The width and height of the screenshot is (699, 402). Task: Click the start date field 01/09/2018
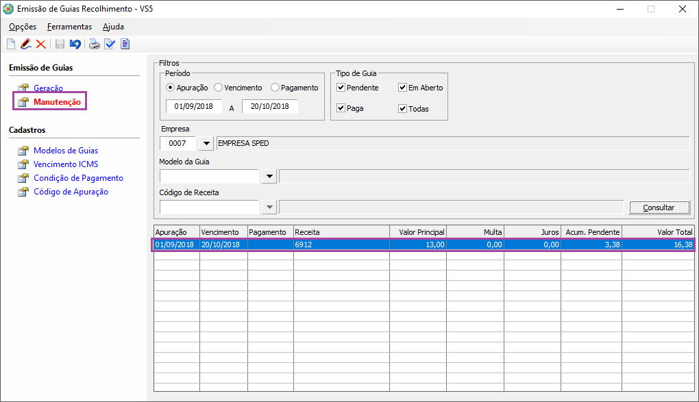193,107
